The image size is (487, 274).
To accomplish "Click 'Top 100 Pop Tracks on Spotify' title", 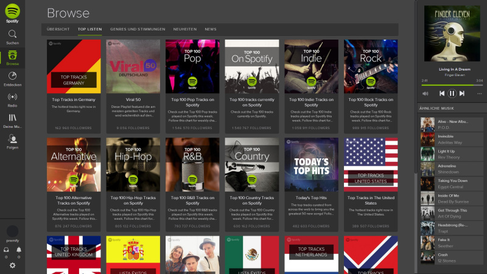I will 192,102.
